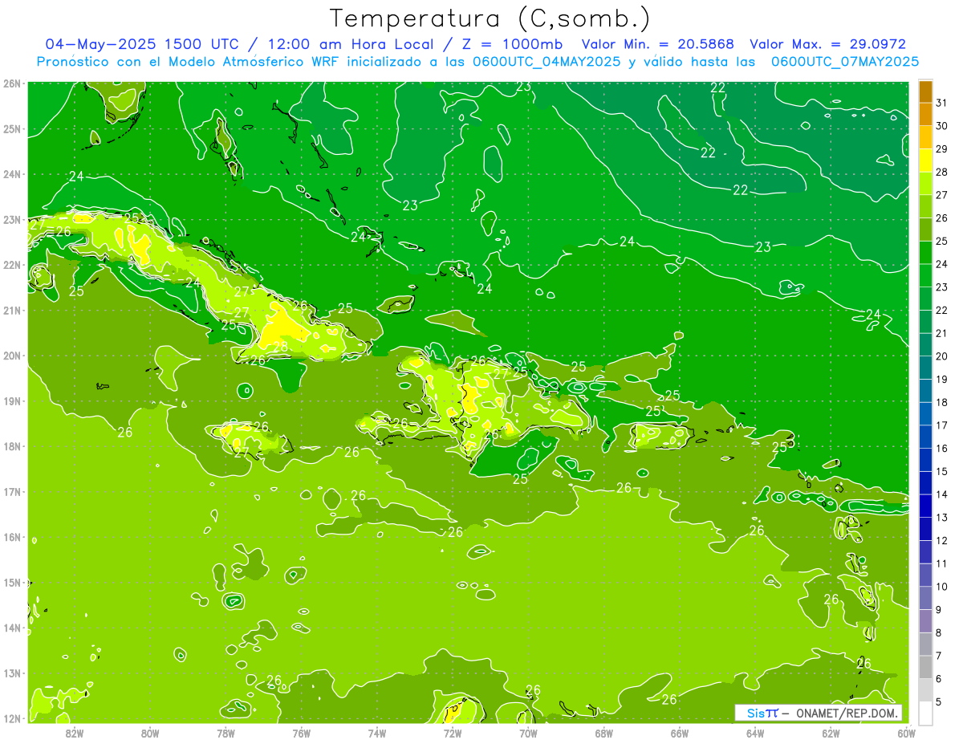This screenshot has height=744, width=963.
Task: Click the 'Temperatura (C,somb.)' title
Action: tap(490, 18)
